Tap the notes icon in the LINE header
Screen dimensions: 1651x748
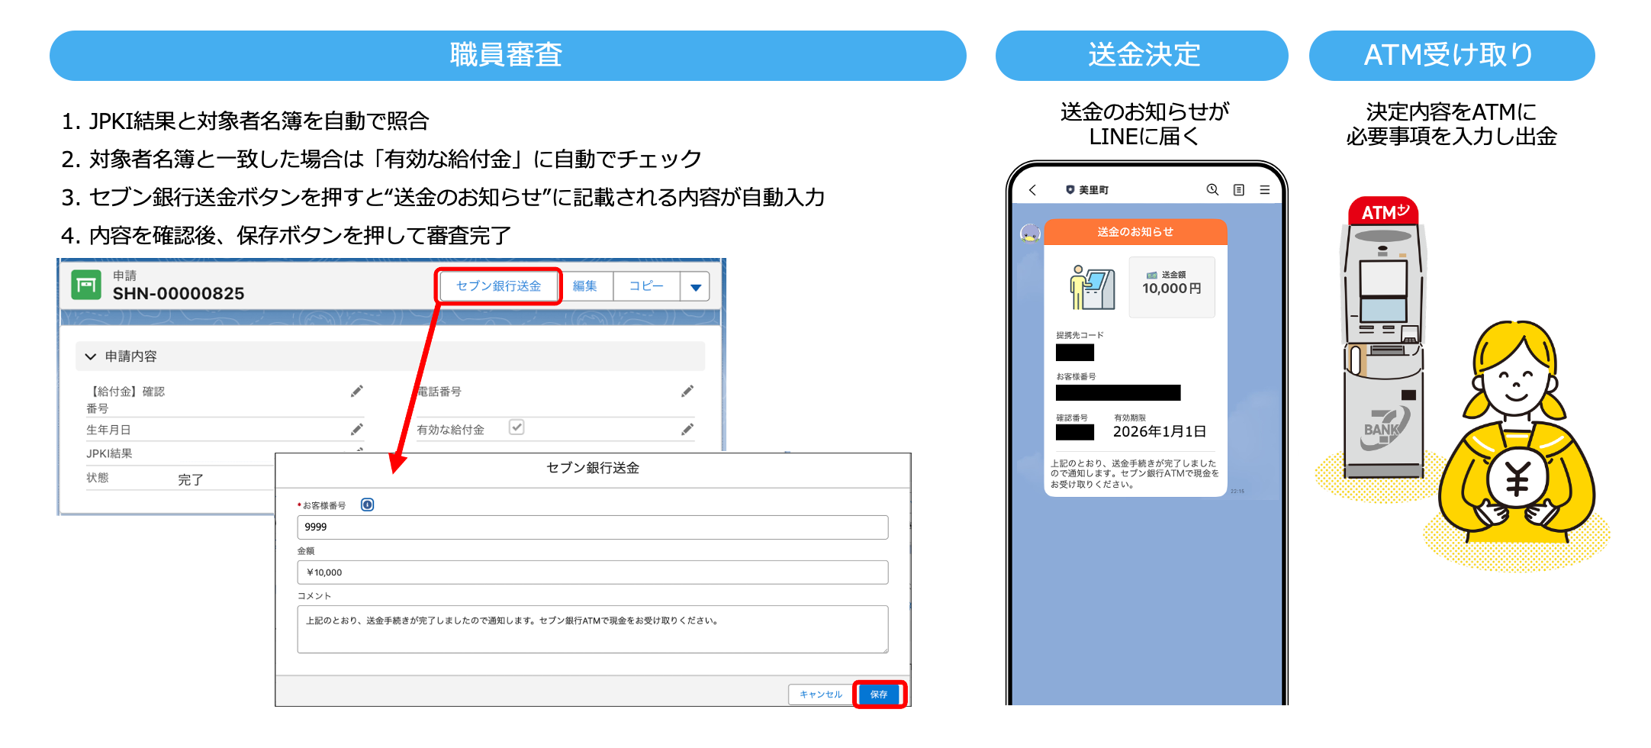[x=1239, y=190]
